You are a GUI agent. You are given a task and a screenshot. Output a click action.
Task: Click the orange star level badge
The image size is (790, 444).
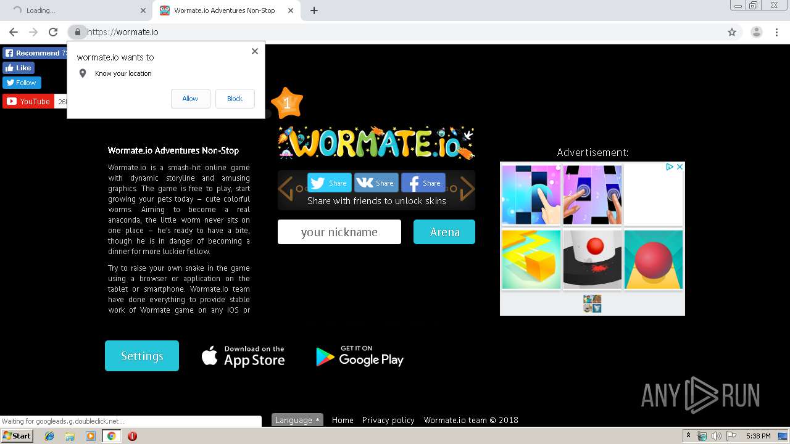click(x=286, y=104)
